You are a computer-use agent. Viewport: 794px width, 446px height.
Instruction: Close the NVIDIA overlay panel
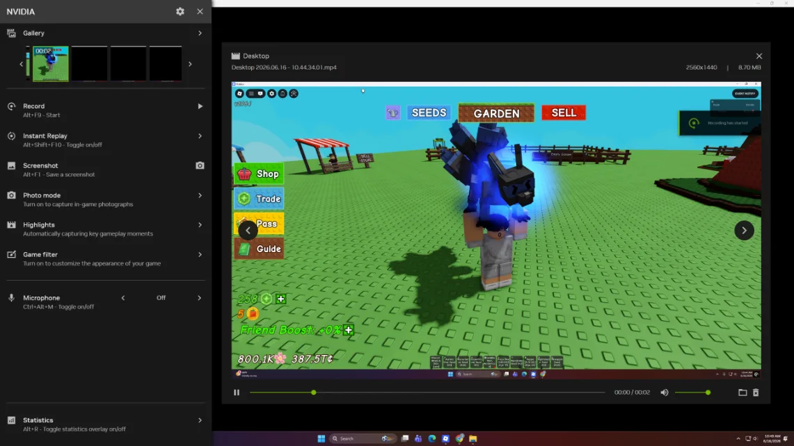[200, 11]
